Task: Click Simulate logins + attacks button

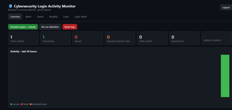Action: tap(23, 27)
